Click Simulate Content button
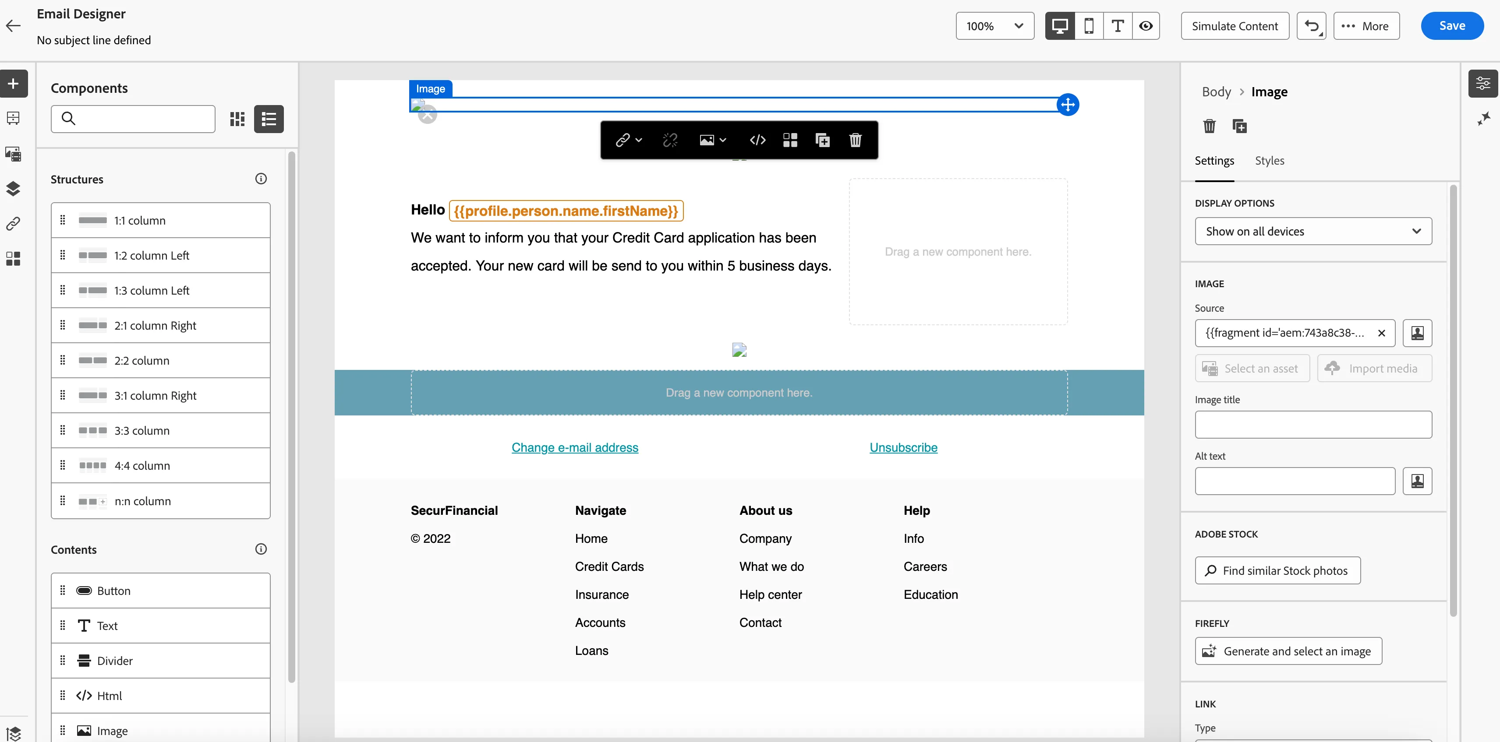This screenshot has height=742, width=1500. point(1235,25)
